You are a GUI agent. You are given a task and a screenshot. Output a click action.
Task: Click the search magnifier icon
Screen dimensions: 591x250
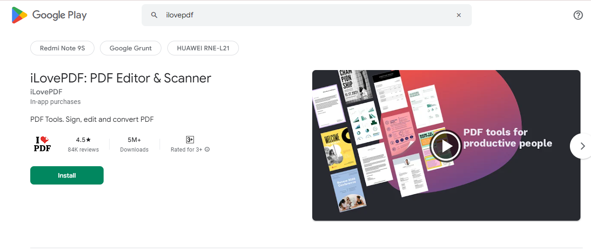pyautogui.click(x=154, y=15)
